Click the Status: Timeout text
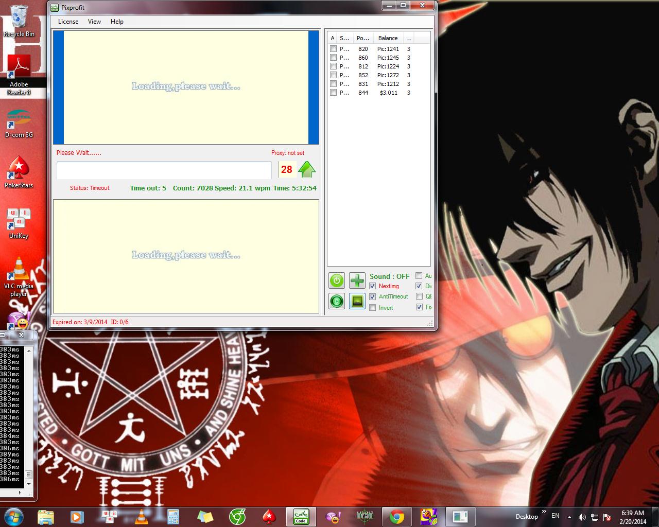This screenshot has width=659, height=527. 90,188
